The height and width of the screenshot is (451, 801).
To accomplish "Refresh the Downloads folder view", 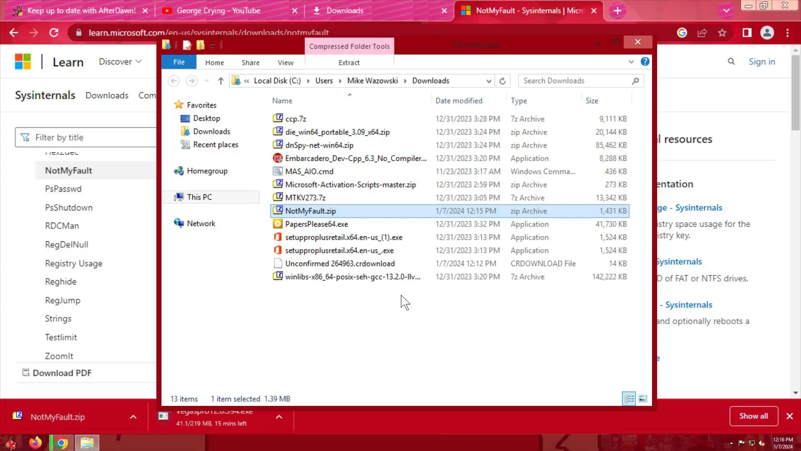I will point(502,81).
